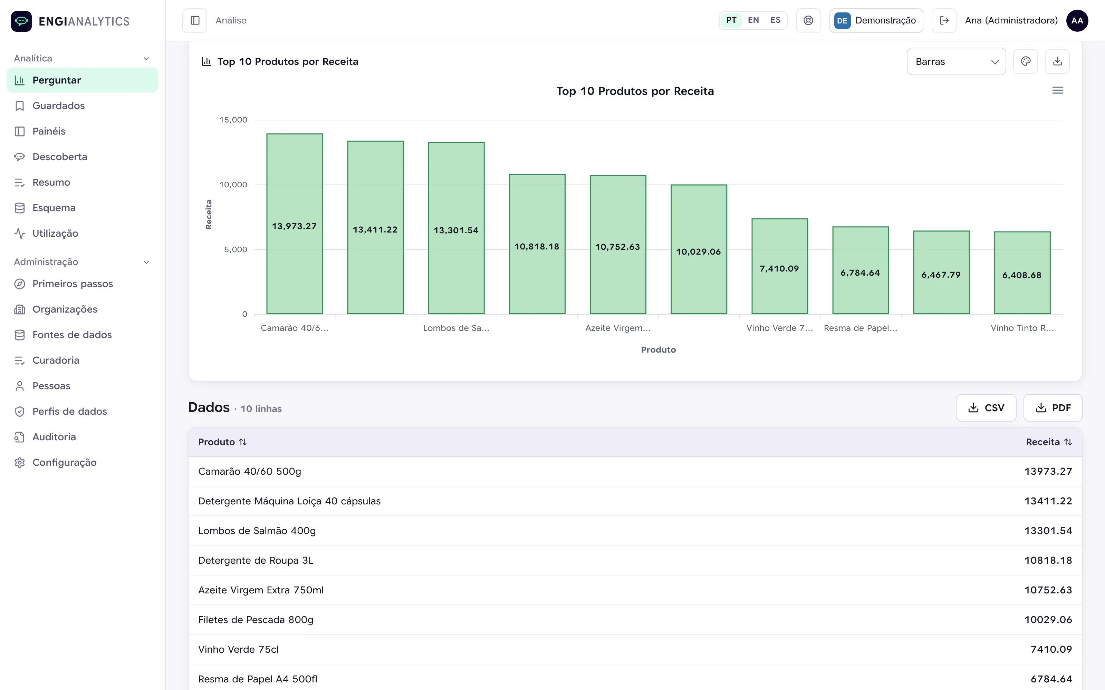The image size is (1105, 690).
Task: Switch language to ES
Action: [x=775, y=20]
